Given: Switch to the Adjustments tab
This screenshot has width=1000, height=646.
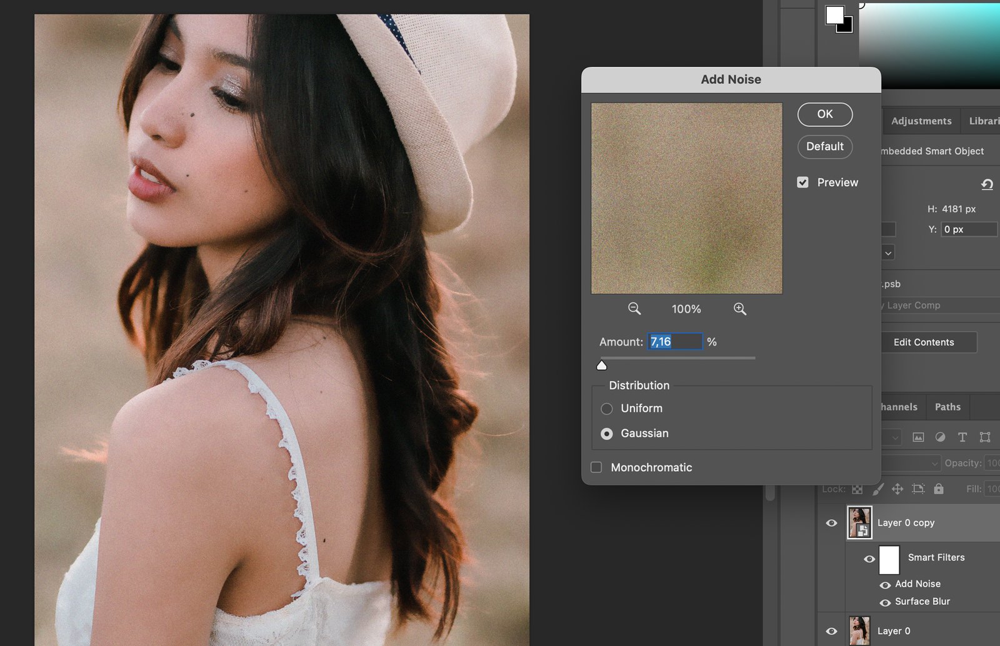Looking at the screenshot, I should tap(921, 121).
